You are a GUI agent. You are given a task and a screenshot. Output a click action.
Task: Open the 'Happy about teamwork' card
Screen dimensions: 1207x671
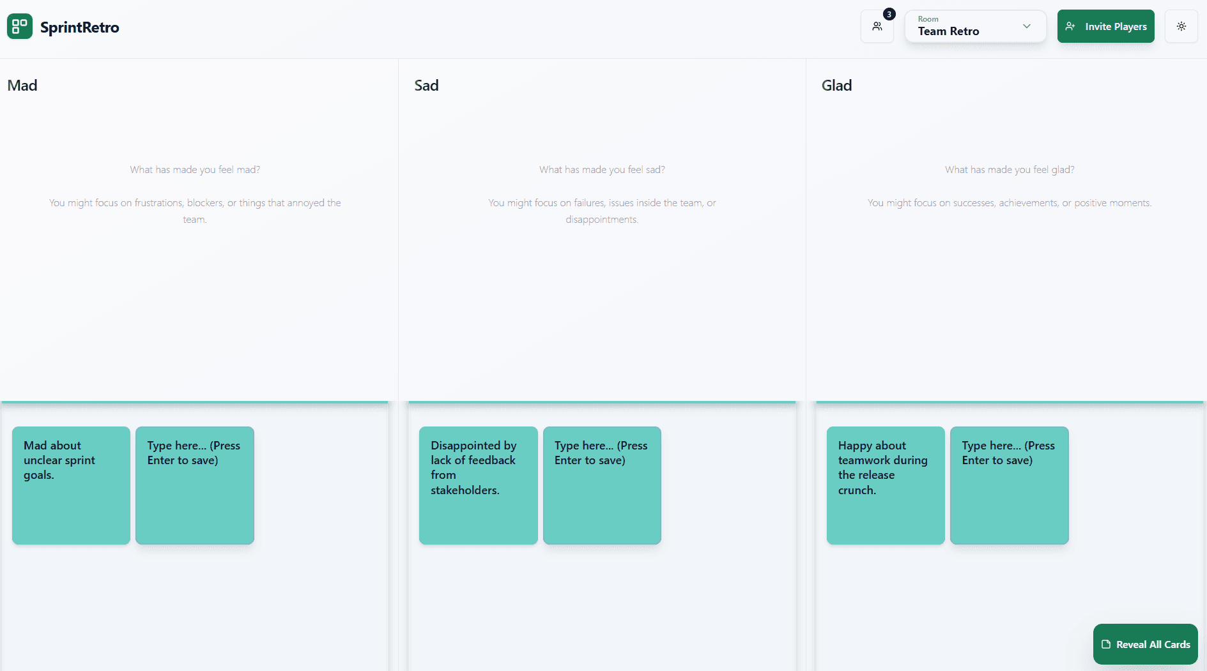click(886, 485)
